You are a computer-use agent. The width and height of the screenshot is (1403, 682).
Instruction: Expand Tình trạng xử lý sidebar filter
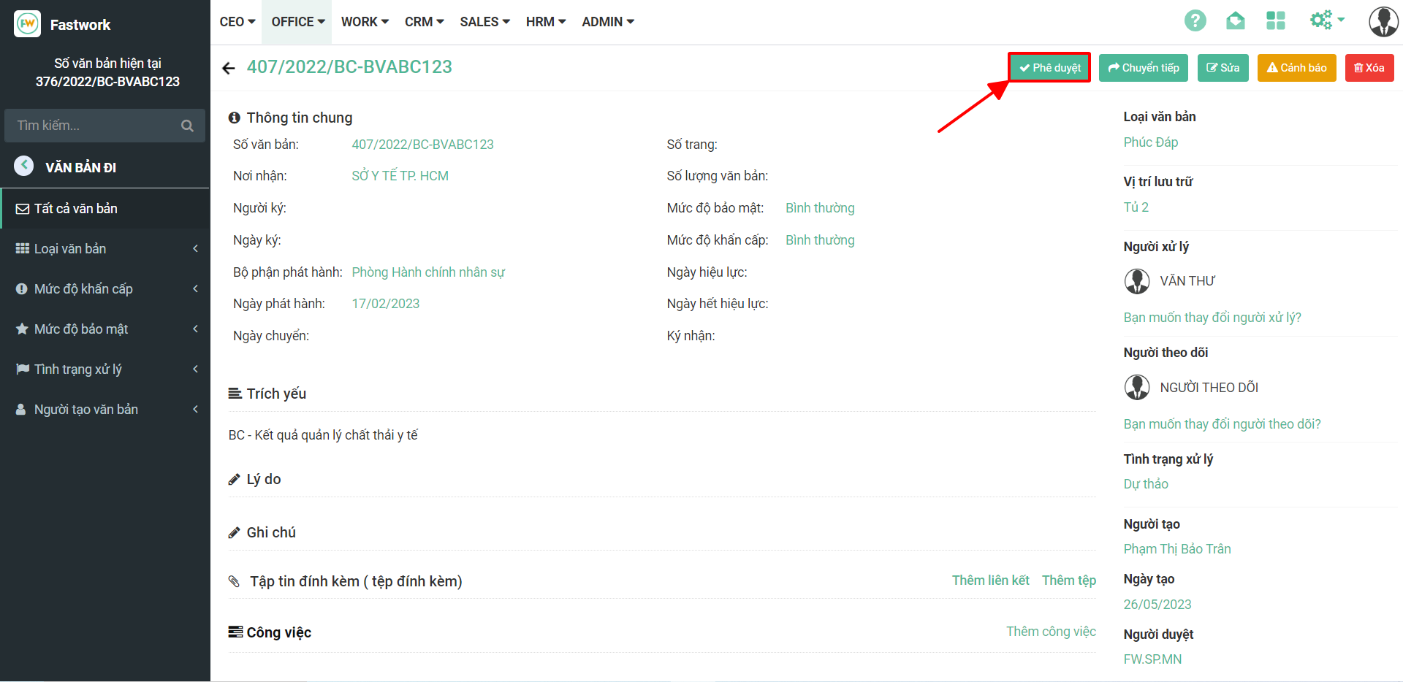(x=104, y=369)
